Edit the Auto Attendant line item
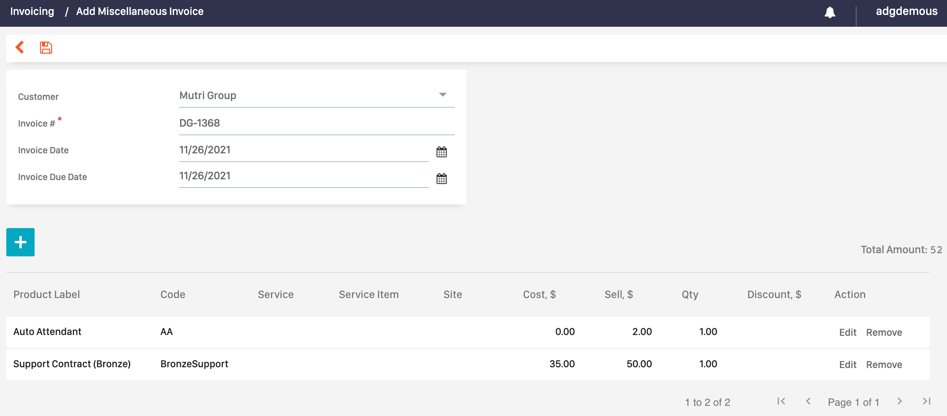This screenshot has height=416, width=947. tap(848, 332)
